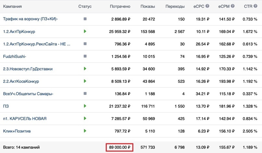Open the Клик+Позитив campaign

[17, 131]
